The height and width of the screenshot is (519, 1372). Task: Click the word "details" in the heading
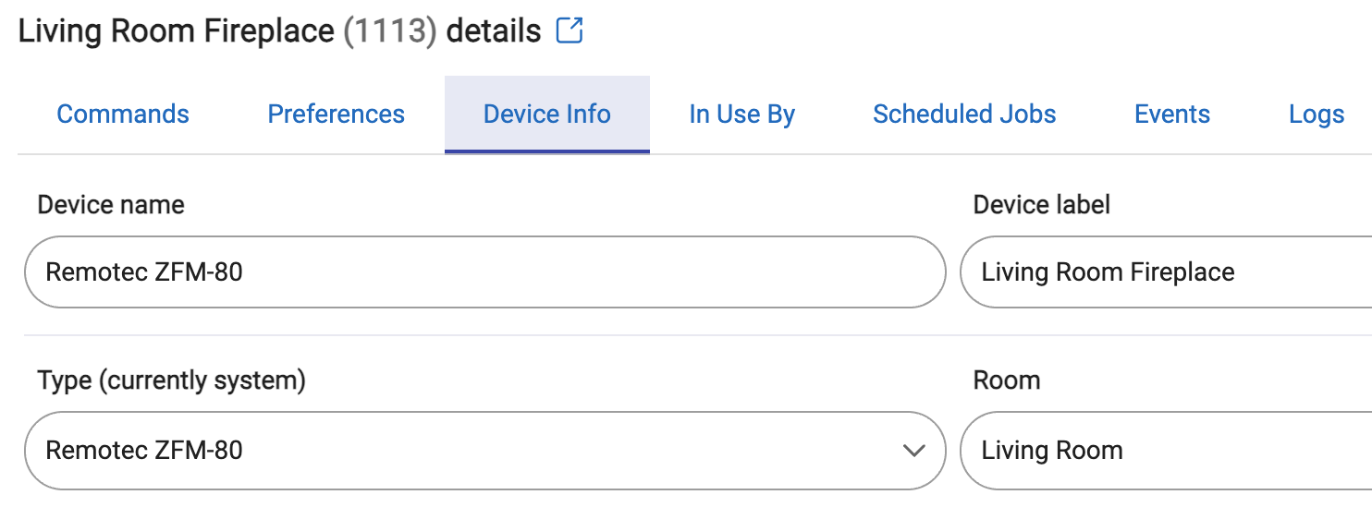(493, 31)
